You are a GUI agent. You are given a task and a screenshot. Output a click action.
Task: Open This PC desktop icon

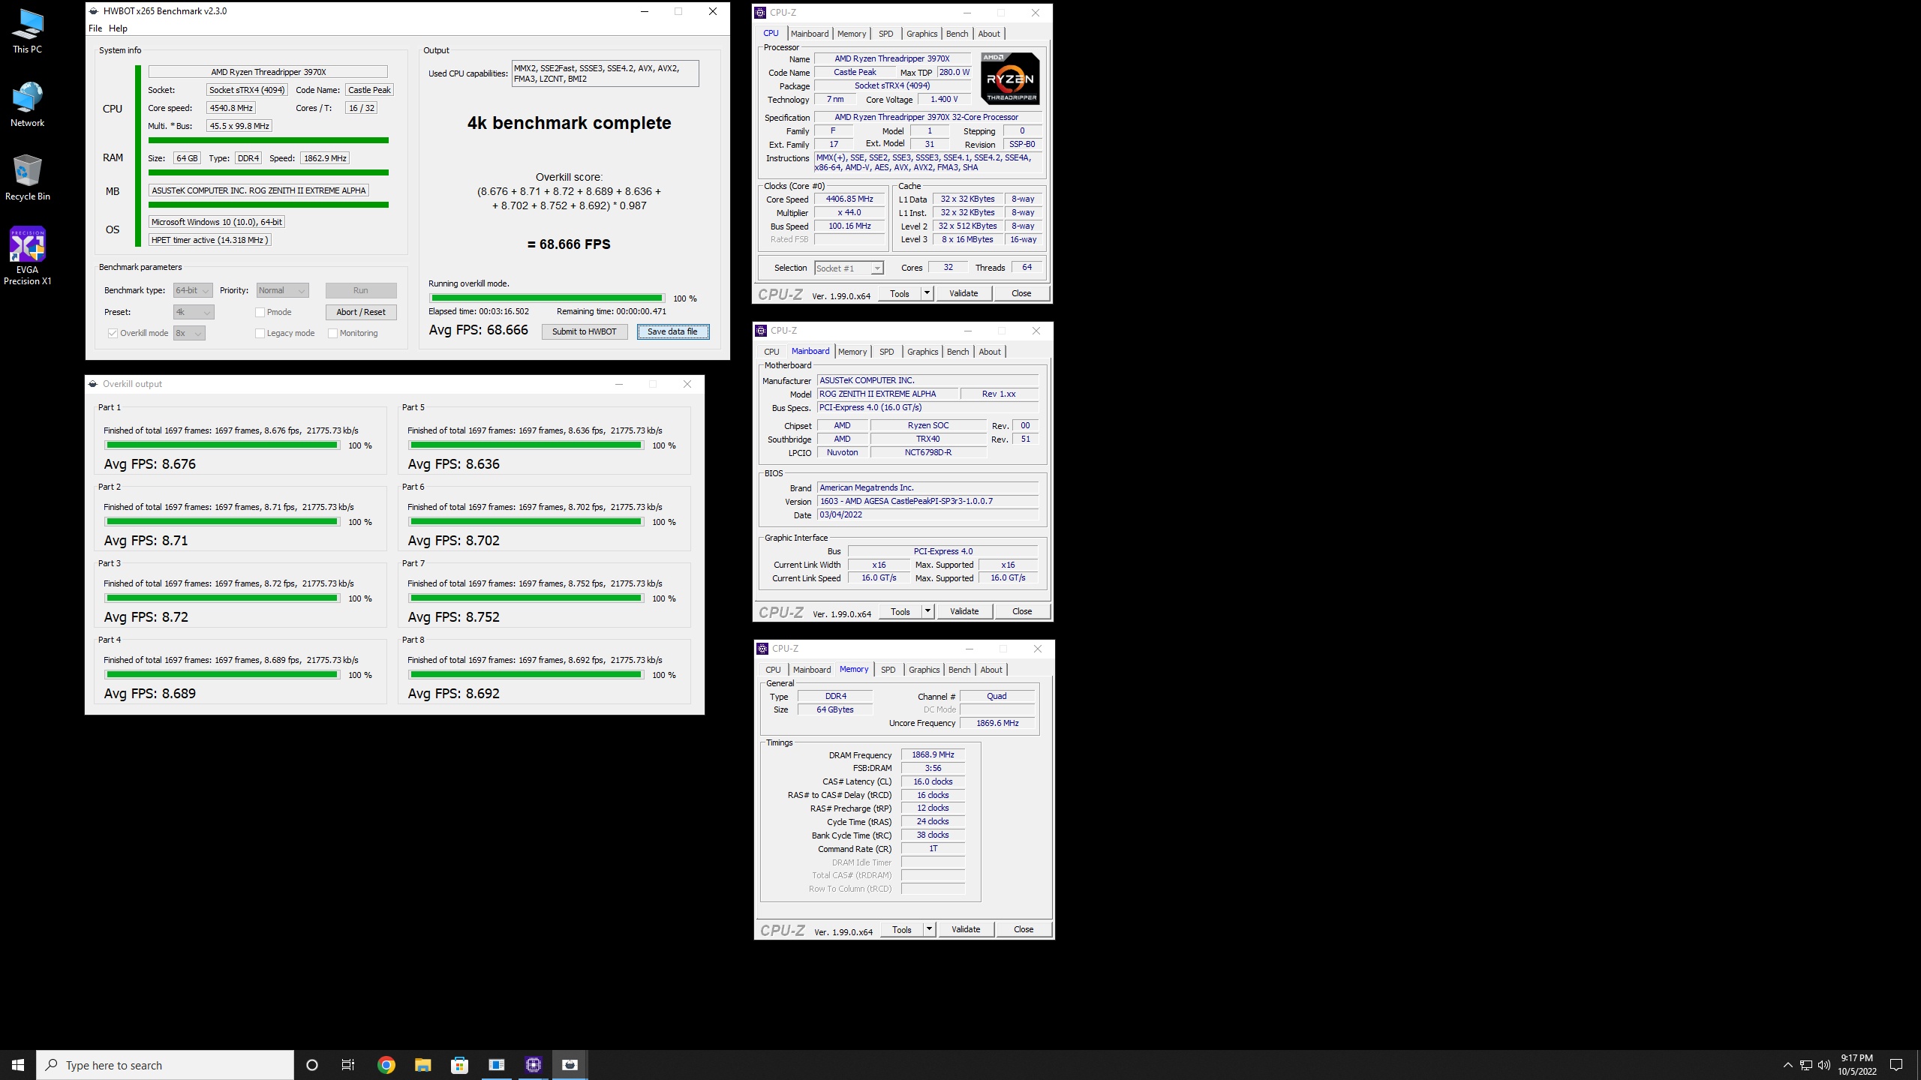(x=27, y=31)
